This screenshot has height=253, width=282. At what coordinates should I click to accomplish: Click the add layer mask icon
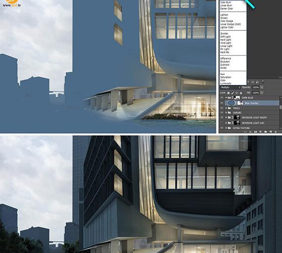click(255, 132)
